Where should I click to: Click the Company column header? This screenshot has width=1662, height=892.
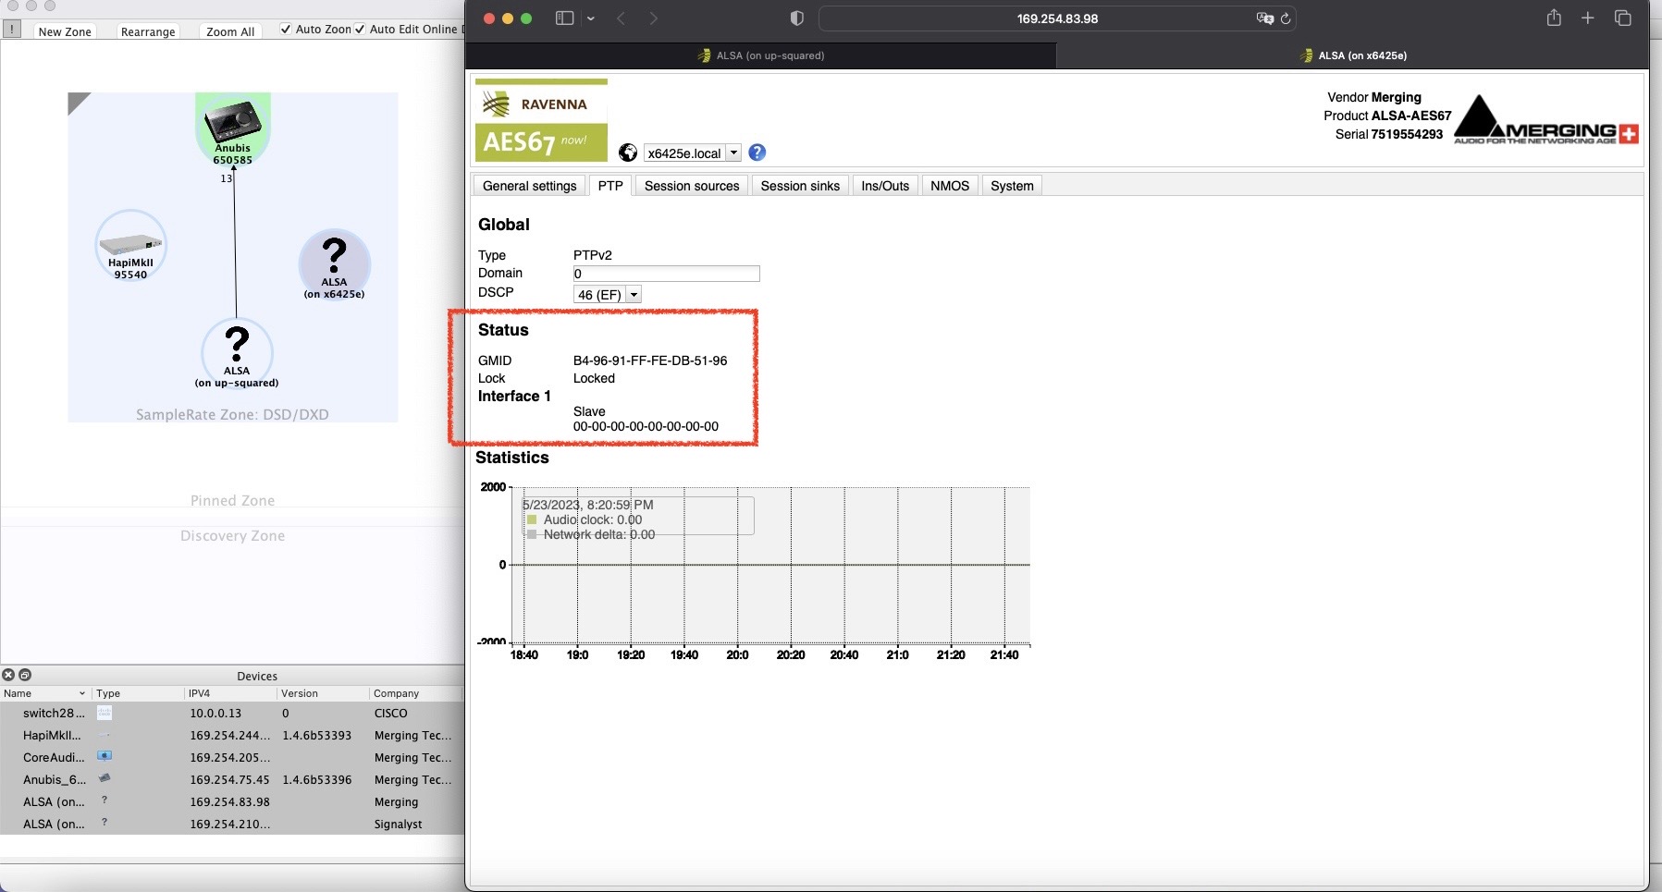click(x=416, y=693)
